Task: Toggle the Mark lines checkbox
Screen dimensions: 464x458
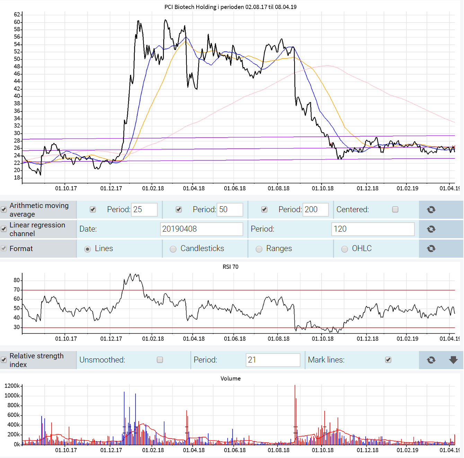Action: pyautogui.click(x=388, y=360)
